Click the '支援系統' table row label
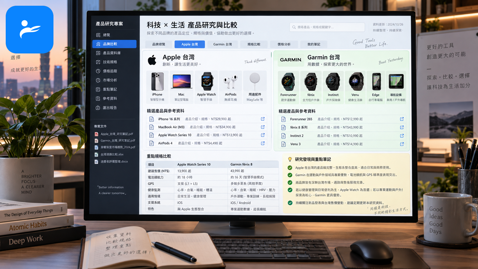Image resolution: width=478 pixels, height=269 pixels. tap(154, 202)
